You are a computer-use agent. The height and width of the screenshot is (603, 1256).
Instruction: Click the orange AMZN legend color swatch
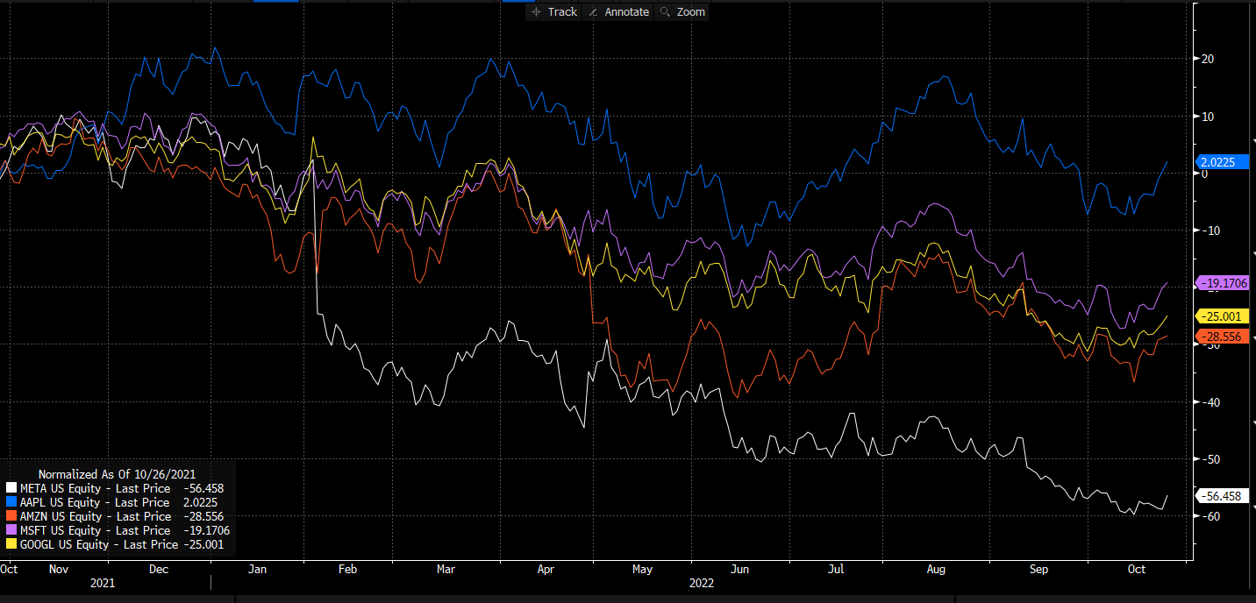click(11, 516)
